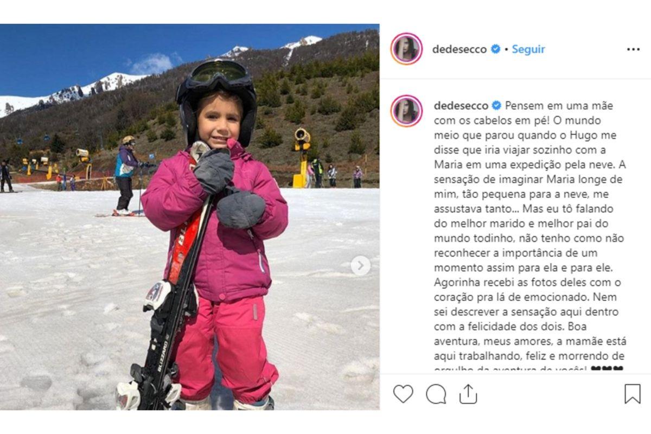This screenshot has height=434, width=651.
Task: Open comments via the speech bubble icon
Action: (436, 394)
